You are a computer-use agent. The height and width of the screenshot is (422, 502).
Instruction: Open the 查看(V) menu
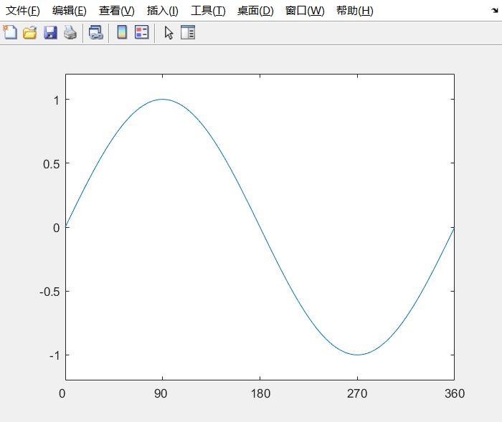click(116, 11)
